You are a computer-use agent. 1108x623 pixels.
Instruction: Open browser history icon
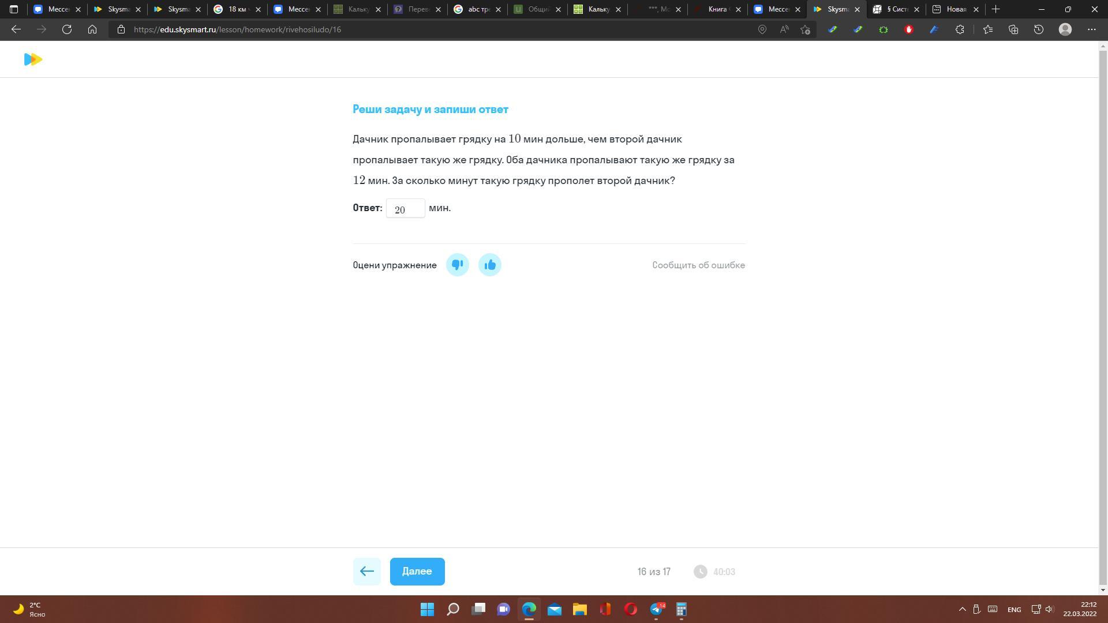(x=1039, y=29)
